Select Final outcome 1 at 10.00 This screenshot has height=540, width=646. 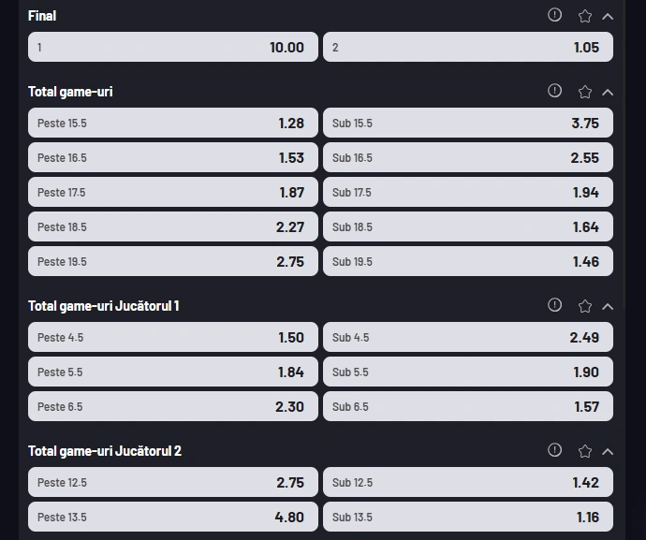click(173, 47)
